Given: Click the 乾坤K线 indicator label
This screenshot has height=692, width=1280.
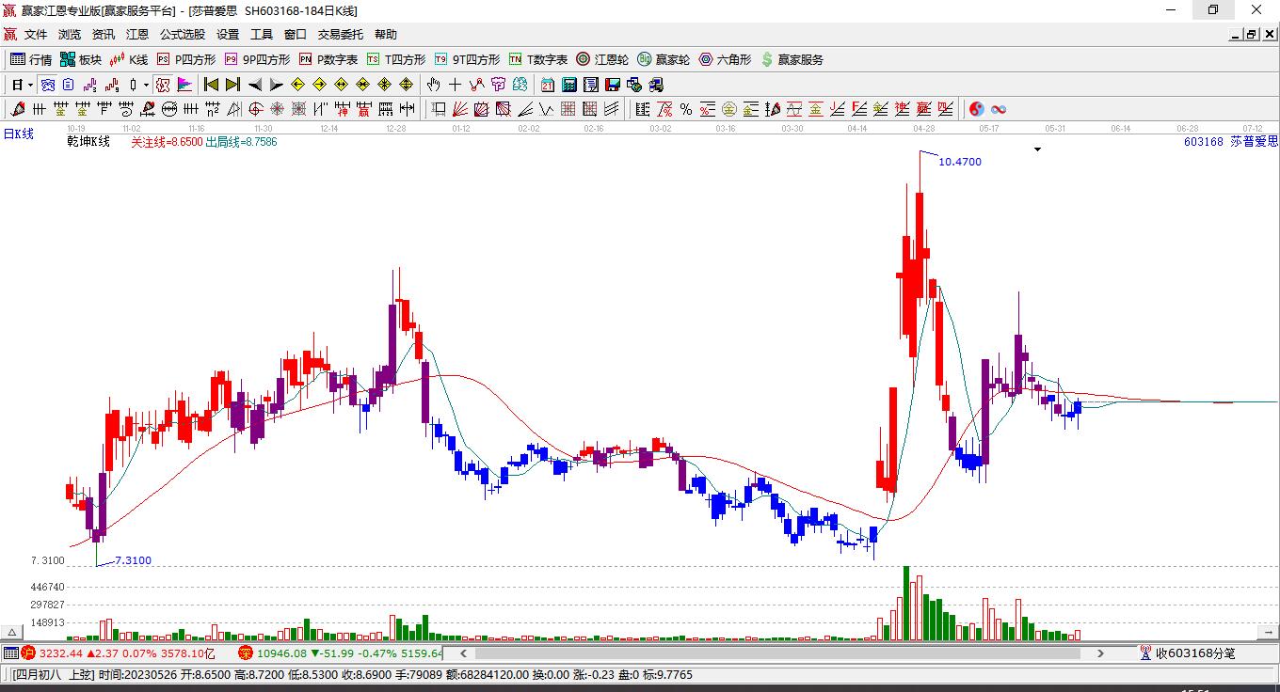Looking at the screenshot, I should (x=88, y=142).
